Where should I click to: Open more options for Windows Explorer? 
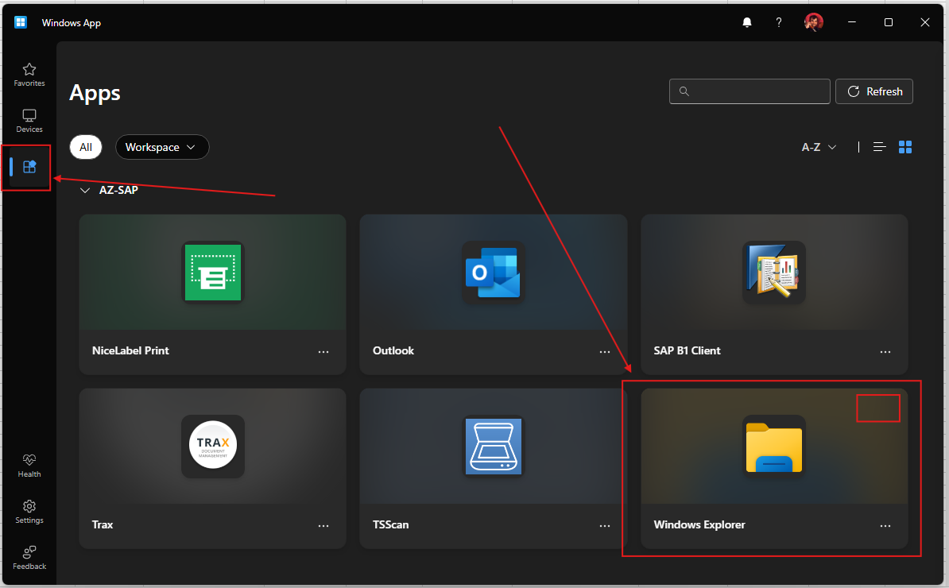coord(885,525)
